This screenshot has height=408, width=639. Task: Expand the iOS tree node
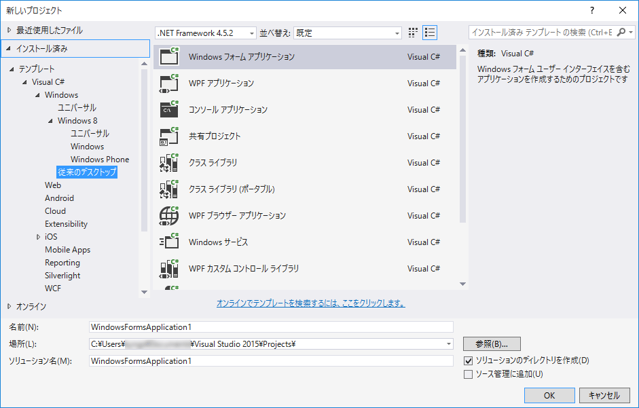click(x=39, y=237)
